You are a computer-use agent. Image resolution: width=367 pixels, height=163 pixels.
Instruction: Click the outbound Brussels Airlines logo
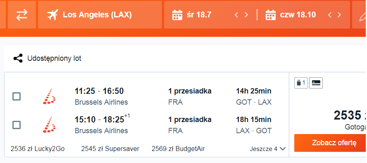coord(49,96)
